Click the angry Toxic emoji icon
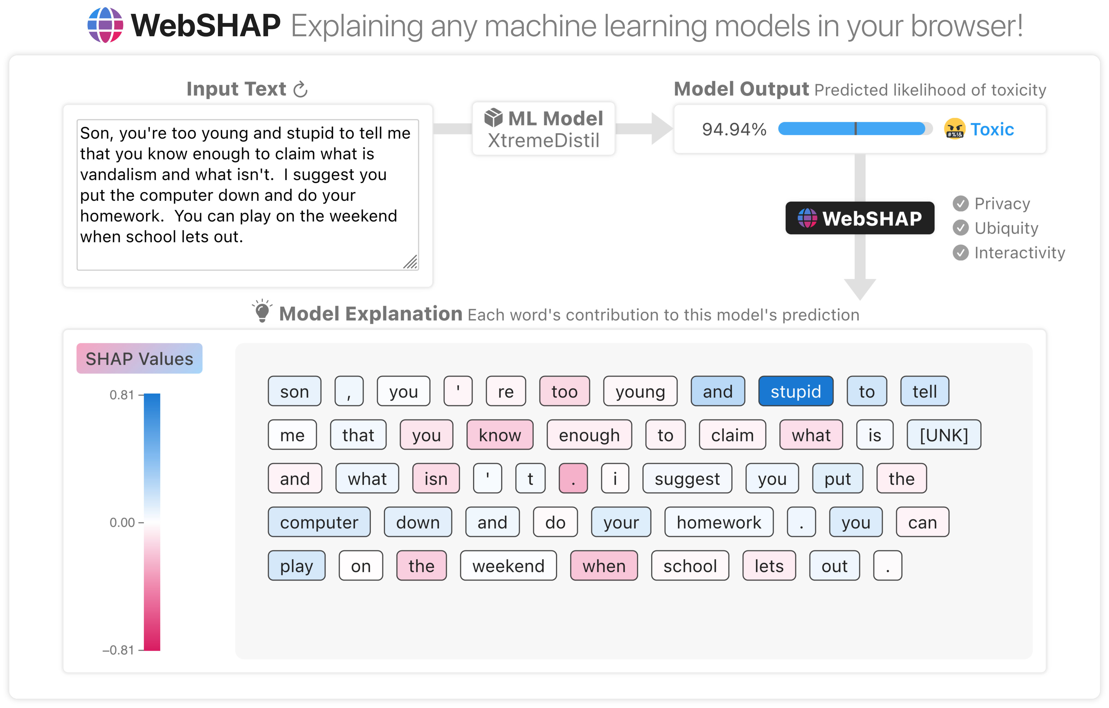 coord(954,129)
